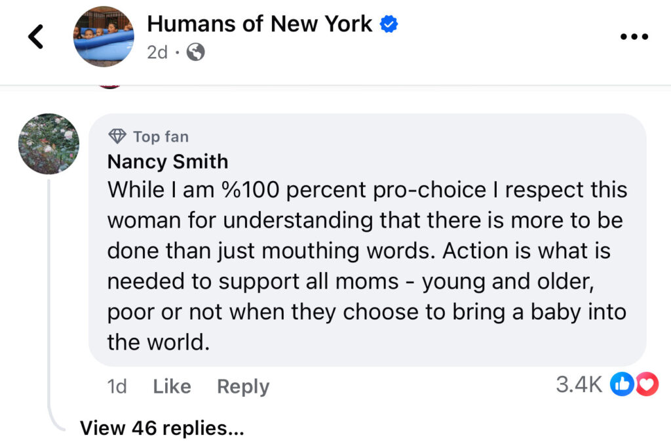Click the red heart reaction icon

click(647, 385)
